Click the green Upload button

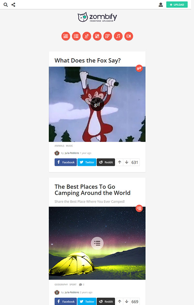(177, 5)
